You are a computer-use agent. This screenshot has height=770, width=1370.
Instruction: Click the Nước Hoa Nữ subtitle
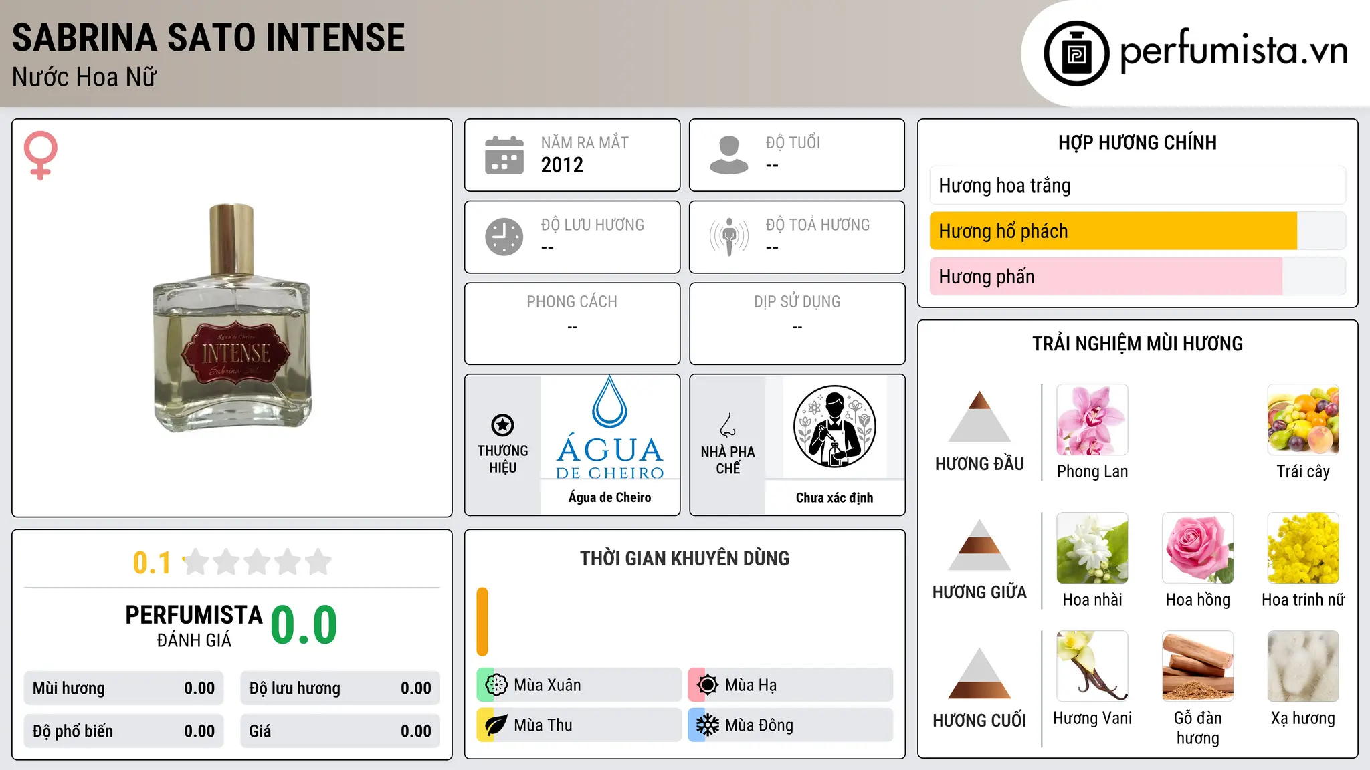click(84, 77)
